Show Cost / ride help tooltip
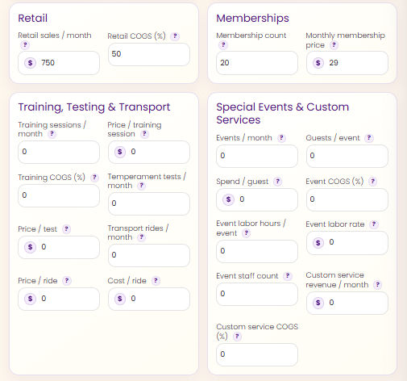Screen dimensions: 407x381 coord(156,281)
